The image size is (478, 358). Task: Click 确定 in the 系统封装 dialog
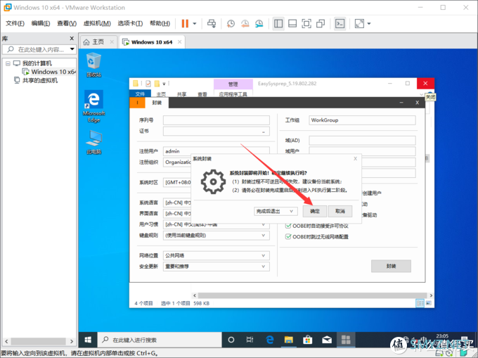315,211
